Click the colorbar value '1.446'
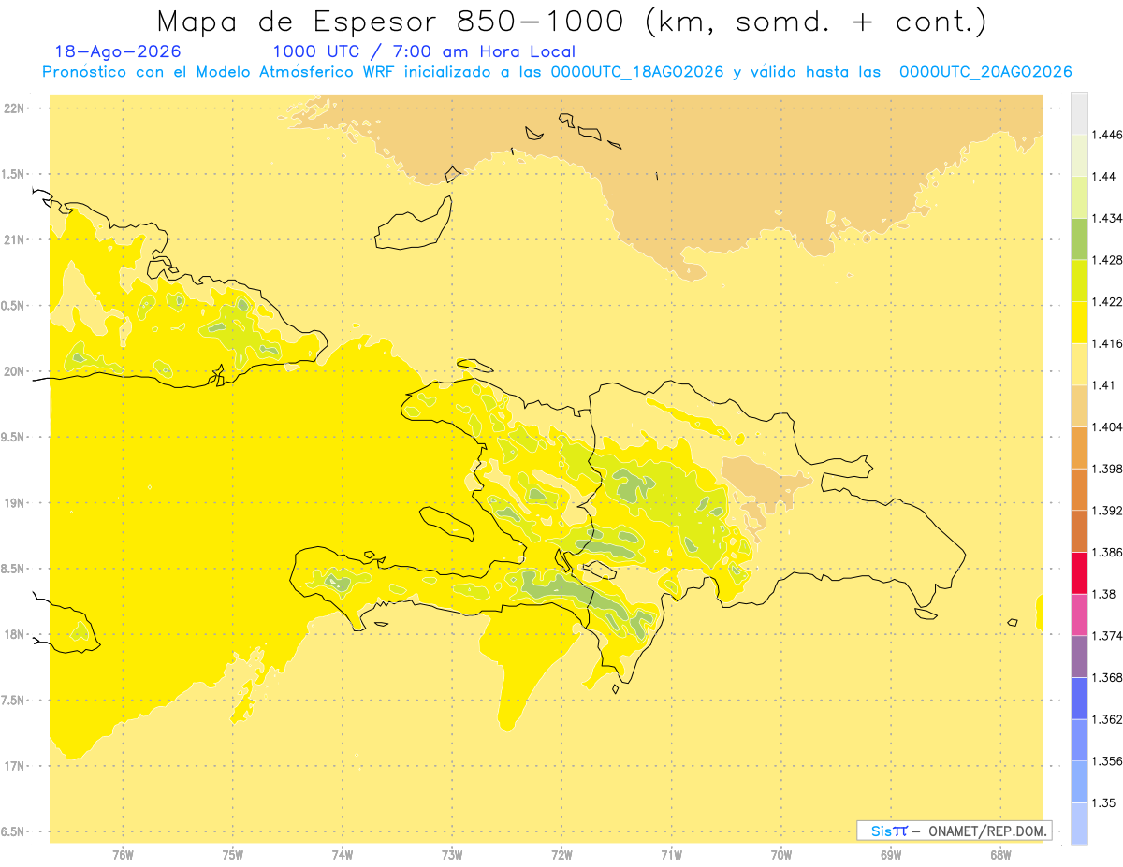The width and height of the screenshot is (1123, 867). (1106, 135)
